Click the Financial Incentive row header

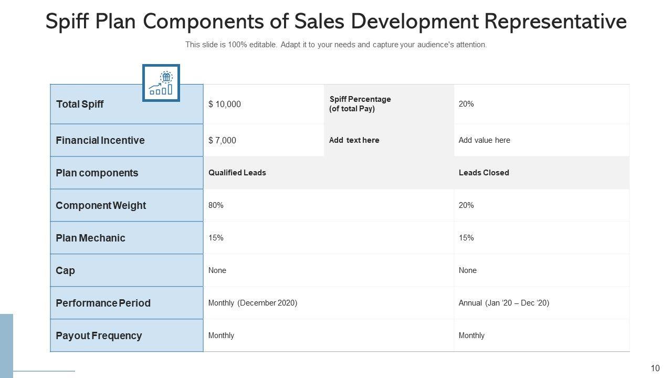click(100, 141)
